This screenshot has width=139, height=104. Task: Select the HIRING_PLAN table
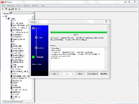click(18, 62)
